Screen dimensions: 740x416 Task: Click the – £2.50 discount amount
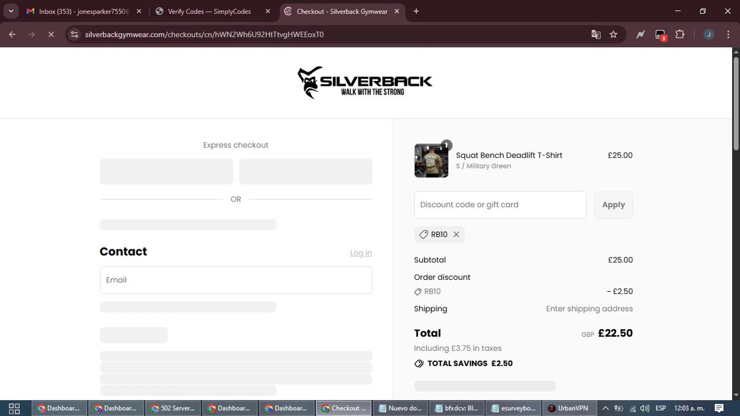click(x=620, y=292)
